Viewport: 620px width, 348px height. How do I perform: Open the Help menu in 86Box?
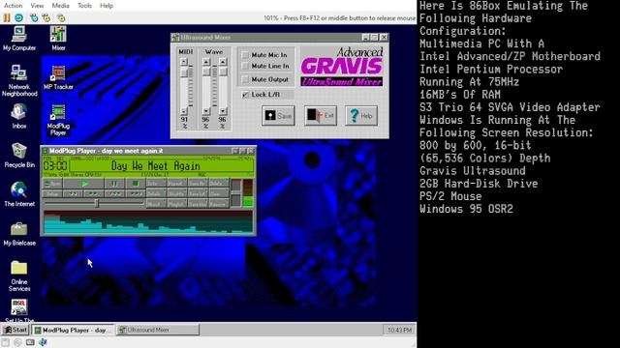(x=107, y=6)
